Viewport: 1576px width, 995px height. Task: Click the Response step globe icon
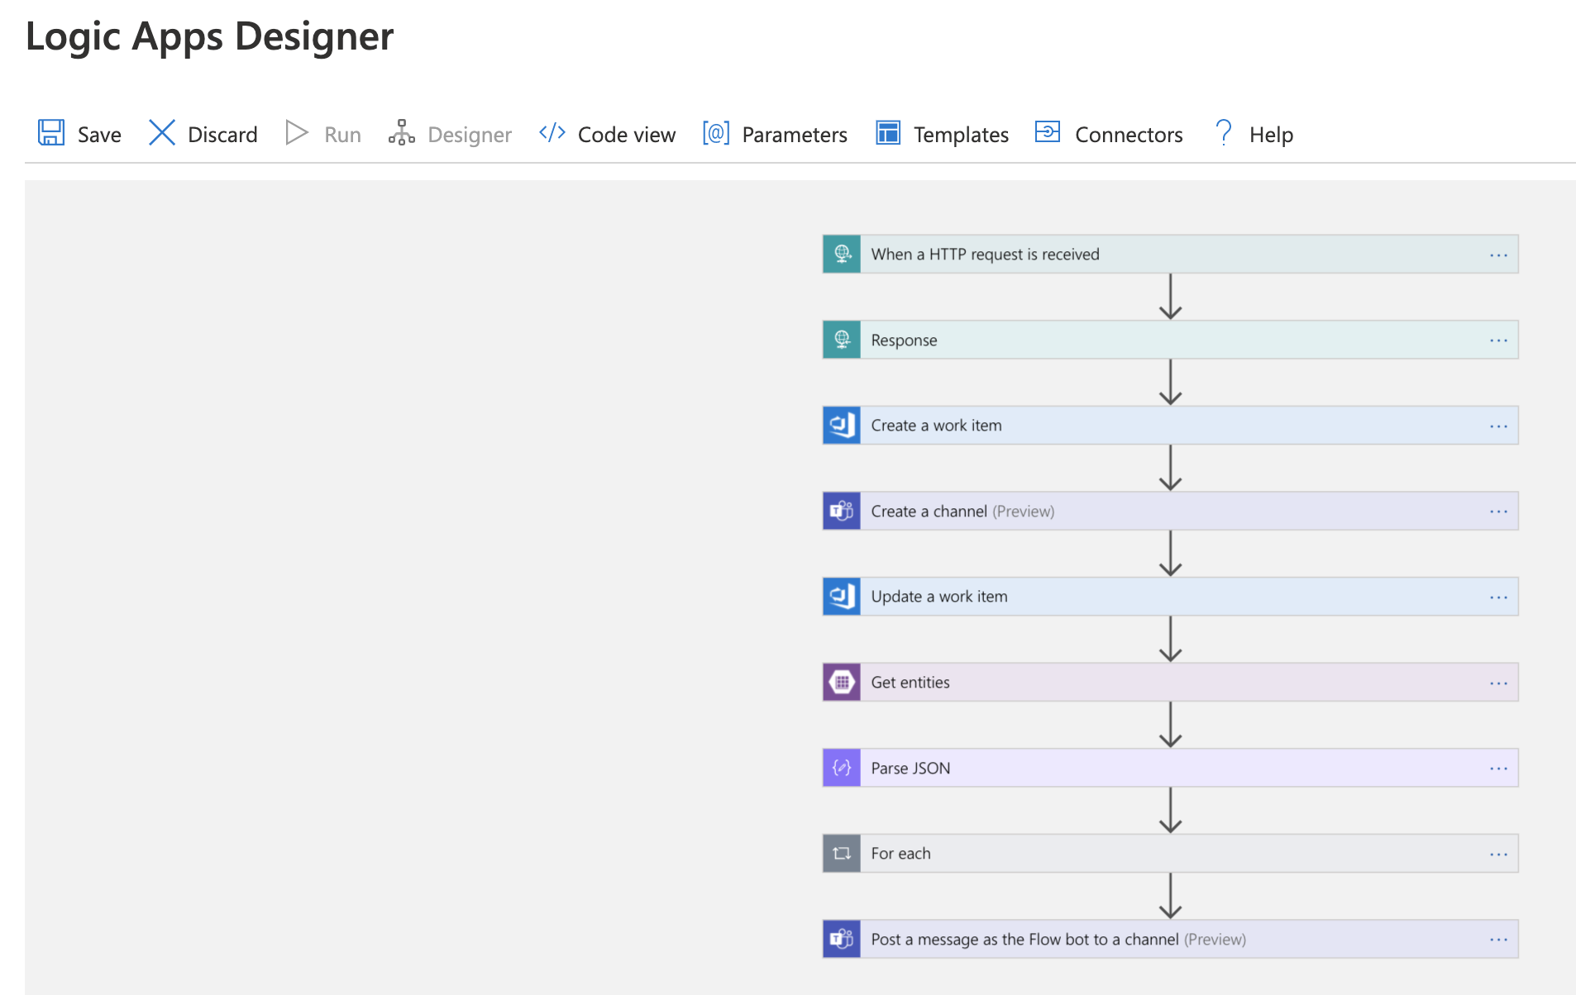tap(842, 340)
